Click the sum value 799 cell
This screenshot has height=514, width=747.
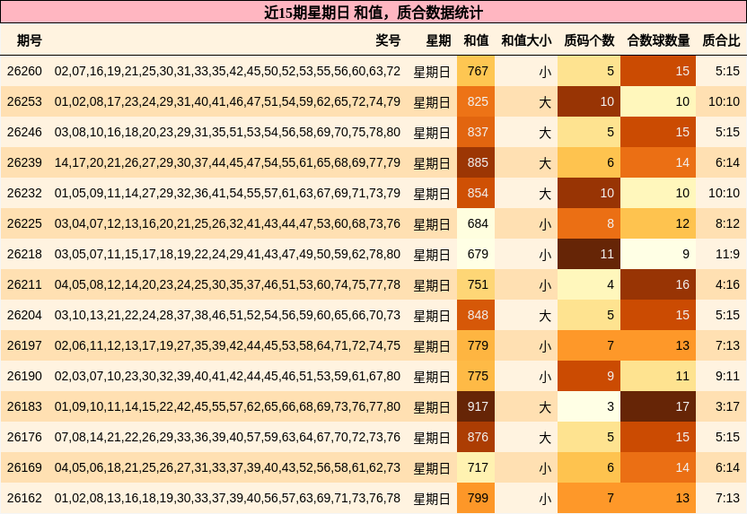click(x=476, y=498)
